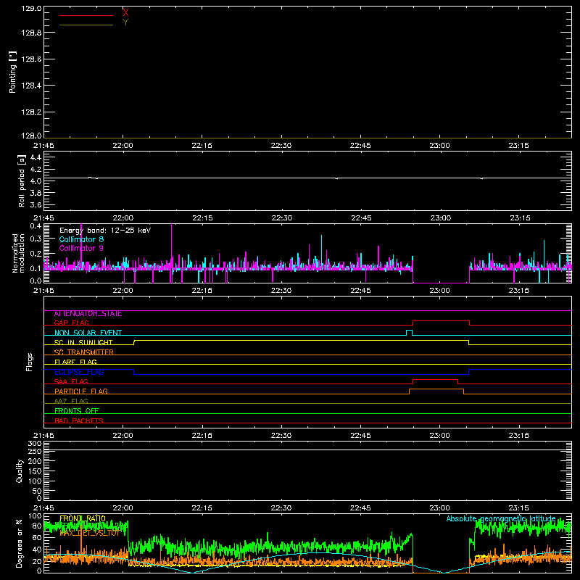Click the magenta Collimator 9 legend entry

[81, 248]
